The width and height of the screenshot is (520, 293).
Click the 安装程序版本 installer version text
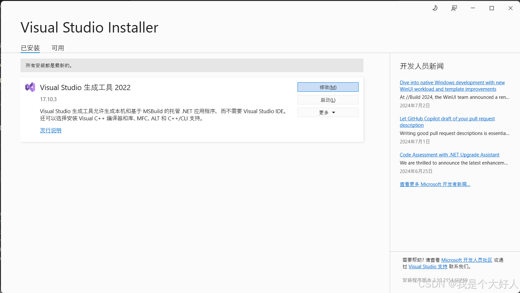click(435, 280)
